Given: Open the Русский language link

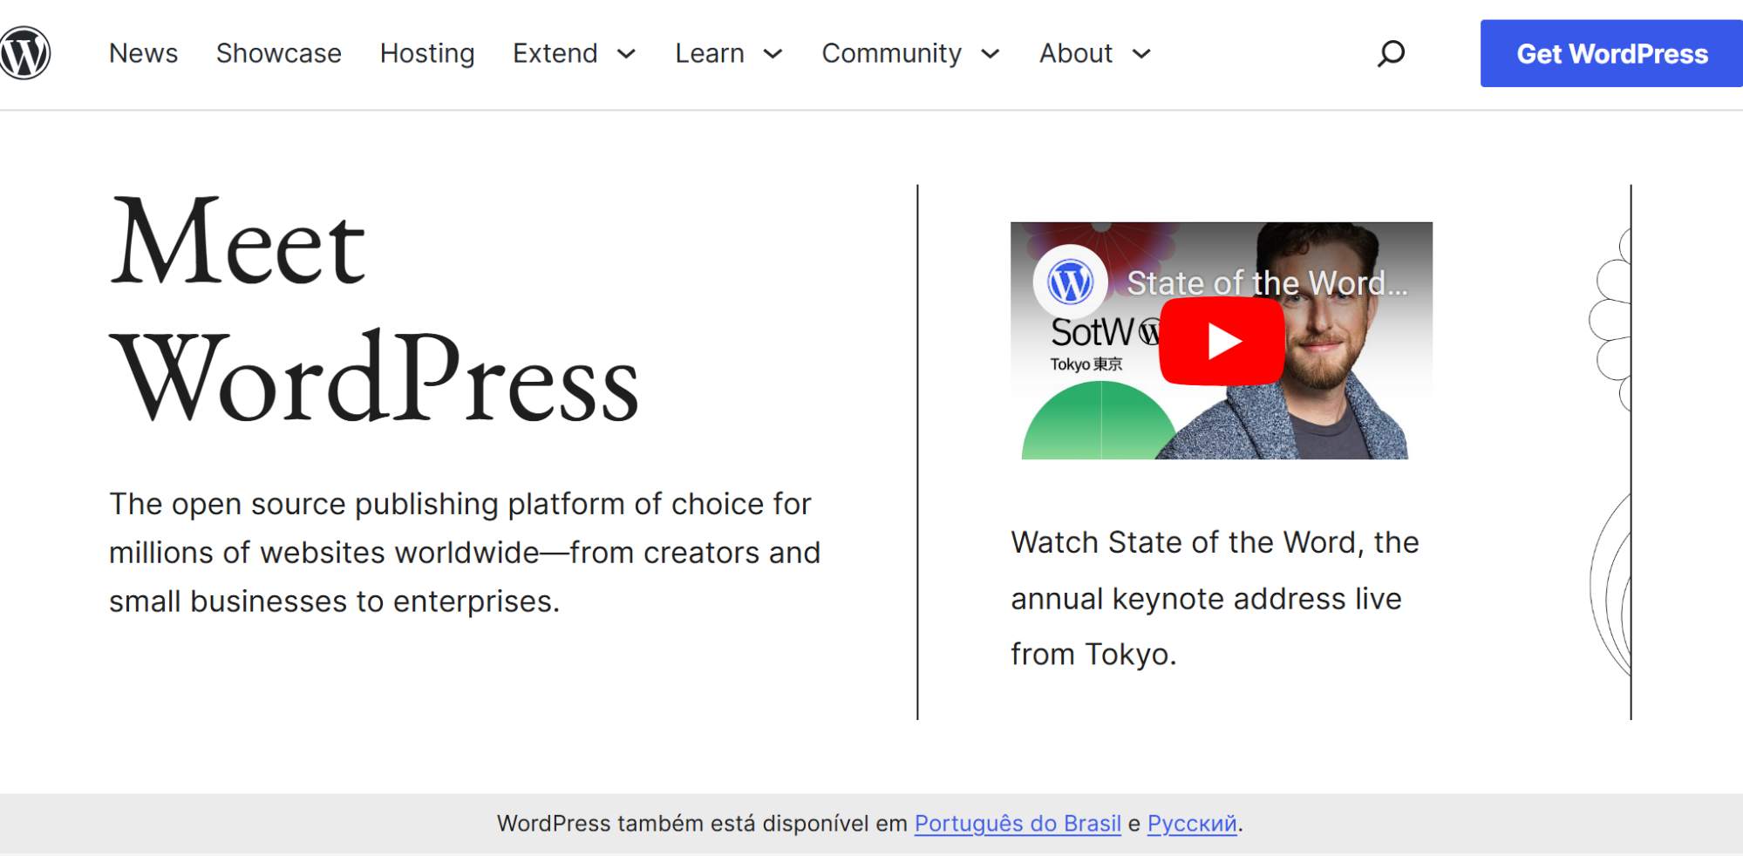Looking at the screenshot, I should [x=1192, y=824].
